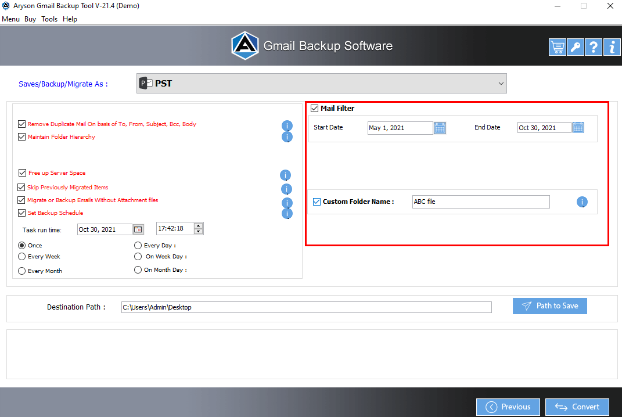This screenshot has width=622, height=417.
Task: Click the 17:42:18 time field
Action: (x=175, y=228)
